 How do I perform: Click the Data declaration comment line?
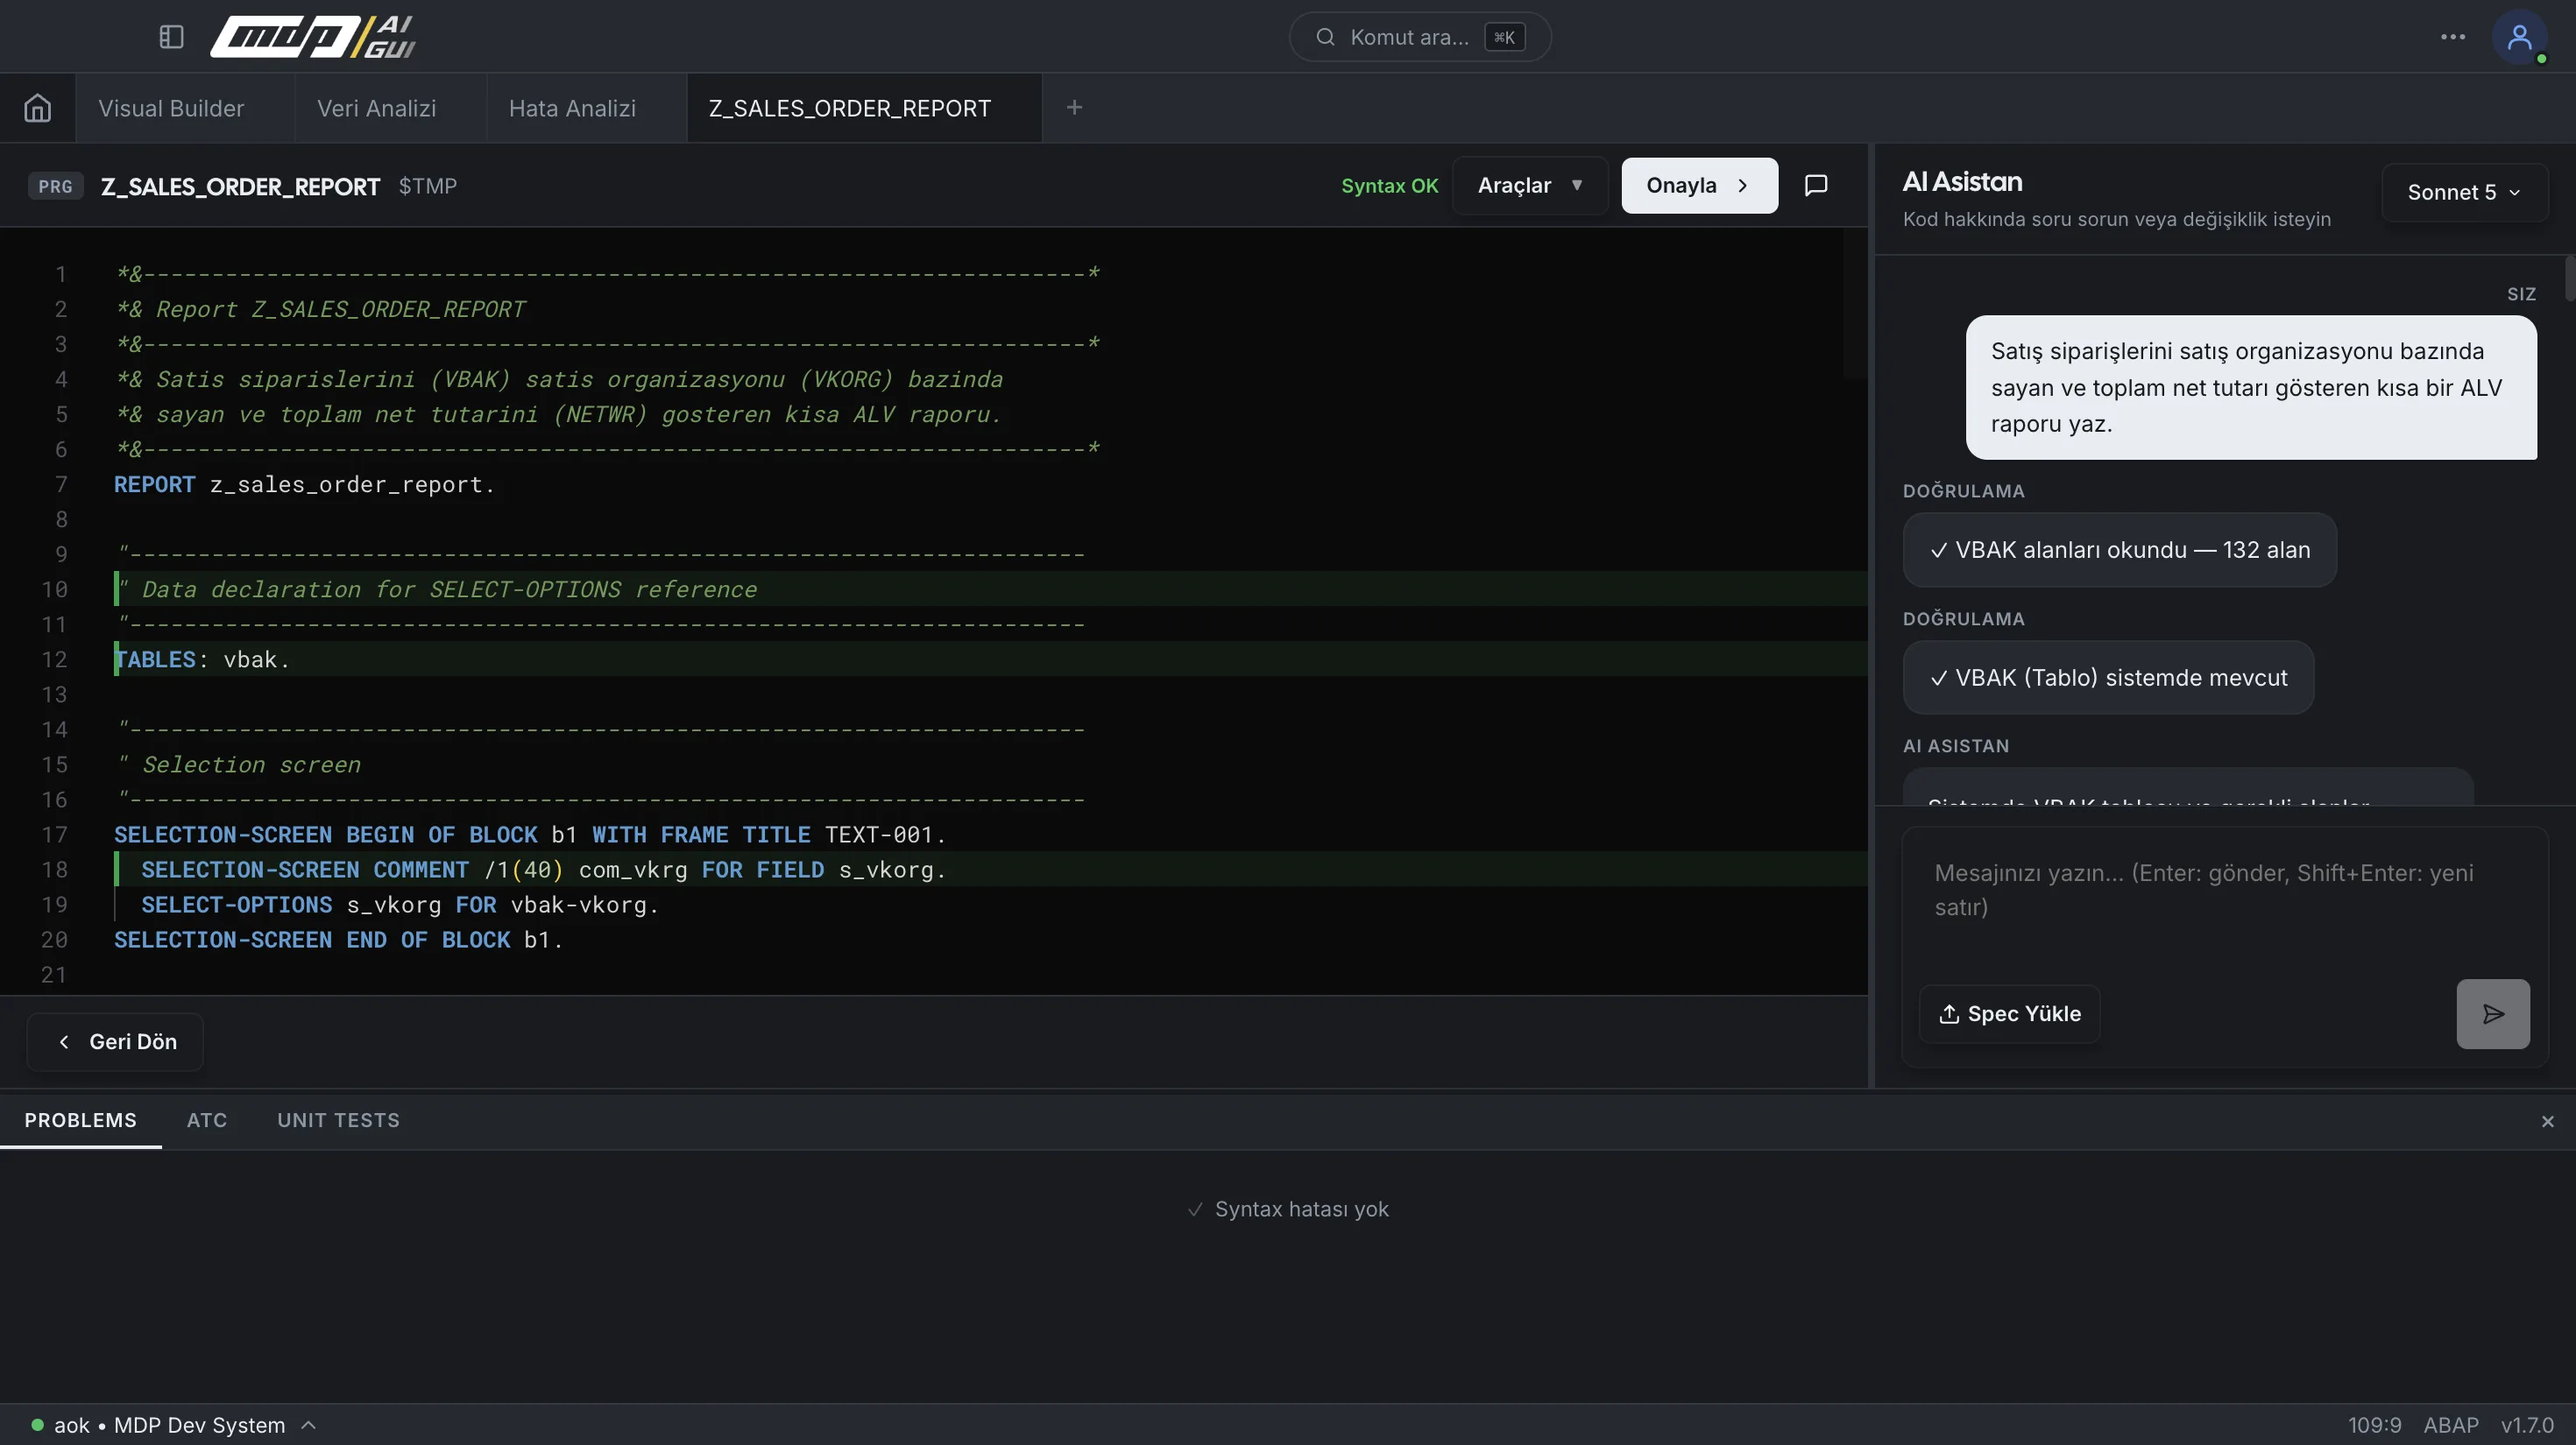pyautogui.click(x=438, y=589)
